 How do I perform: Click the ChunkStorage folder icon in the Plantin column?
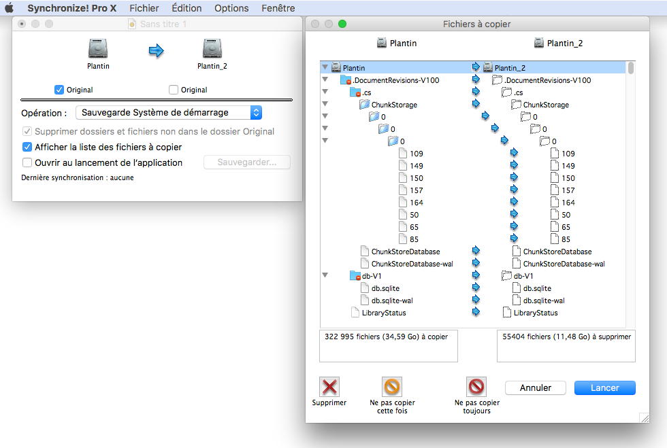365,105
